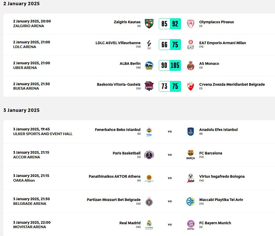
Task: Click the Fenerbahce Beko team logo
Action: pos(149,131)
